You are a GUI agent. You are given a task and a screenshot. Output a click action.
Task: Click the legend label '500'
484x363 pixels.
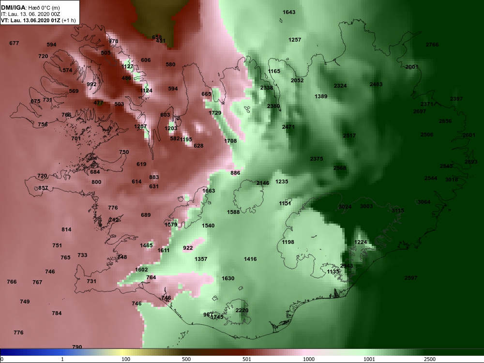pos(186,359)
